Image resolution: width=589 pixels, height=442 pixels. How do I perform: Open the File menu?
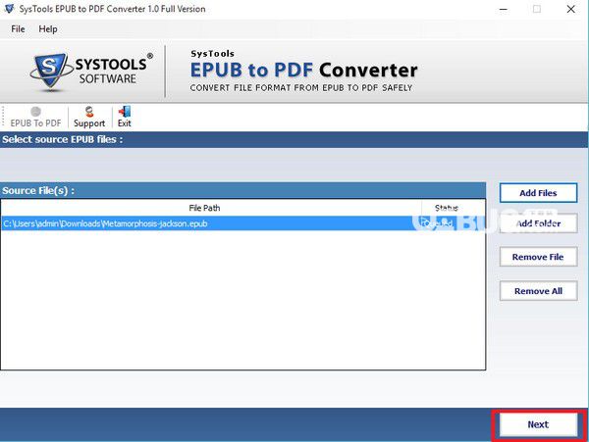click(18, 28)
